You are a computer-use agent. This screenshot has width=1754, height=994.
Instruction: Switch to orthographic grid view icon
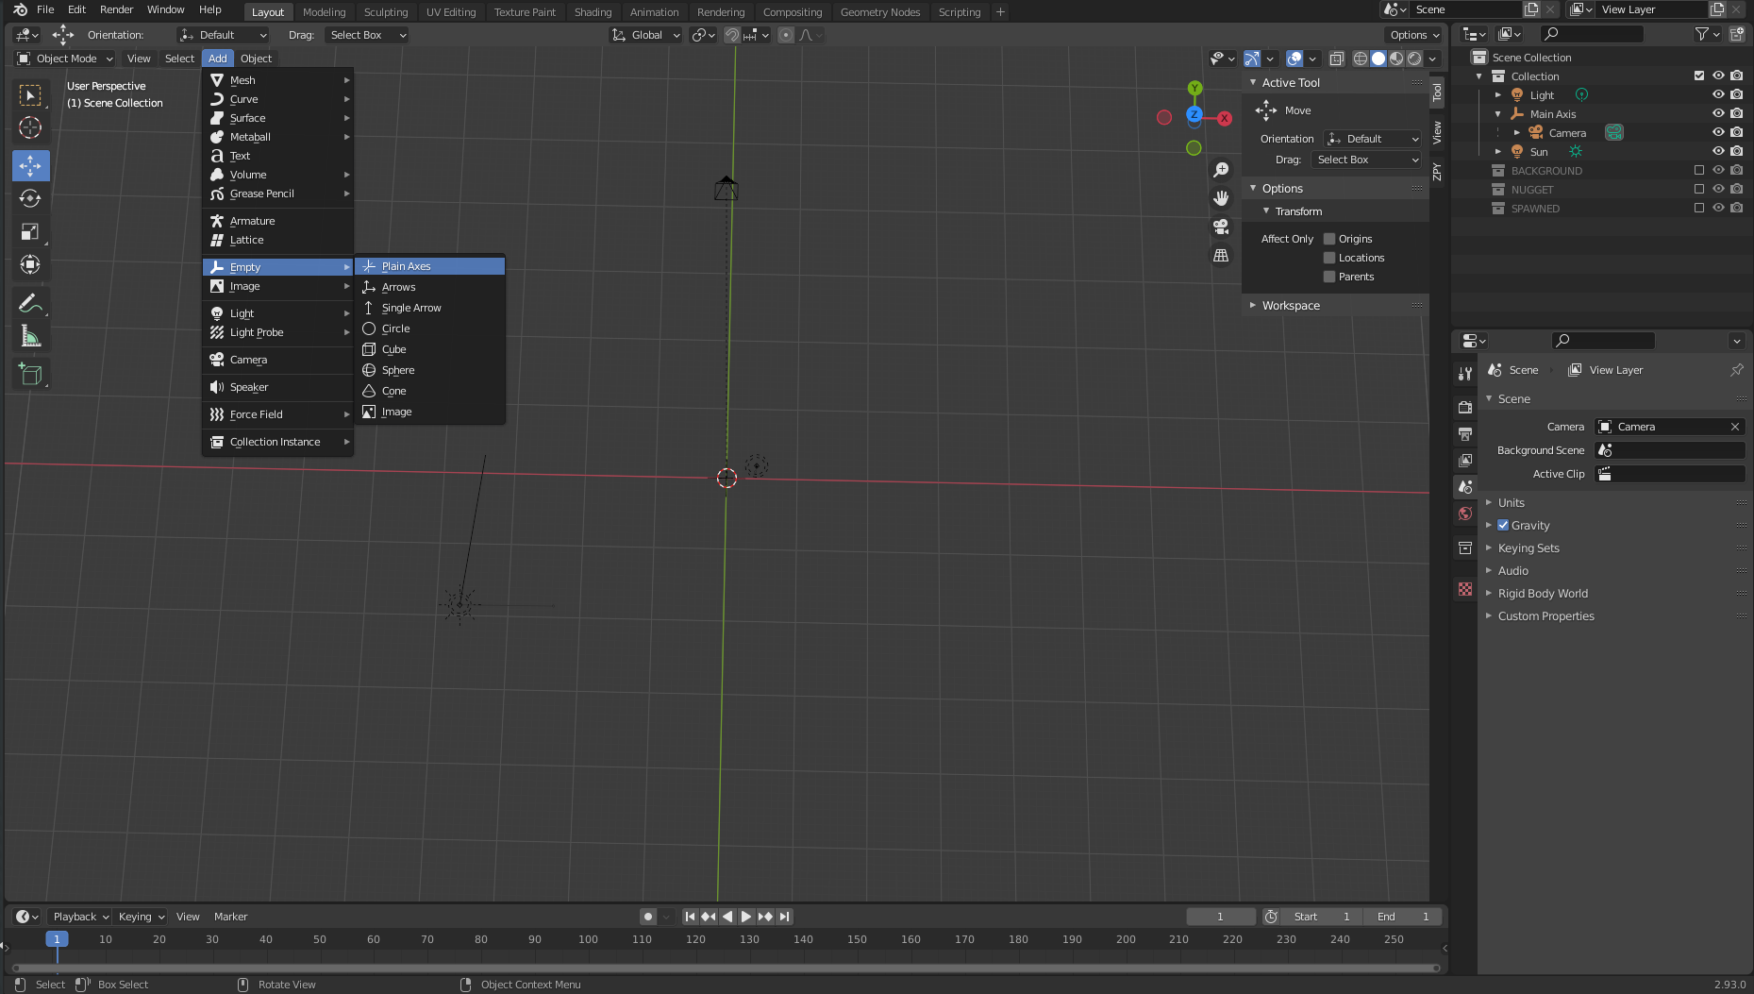pyautogui.click(x=1221, y=256)
